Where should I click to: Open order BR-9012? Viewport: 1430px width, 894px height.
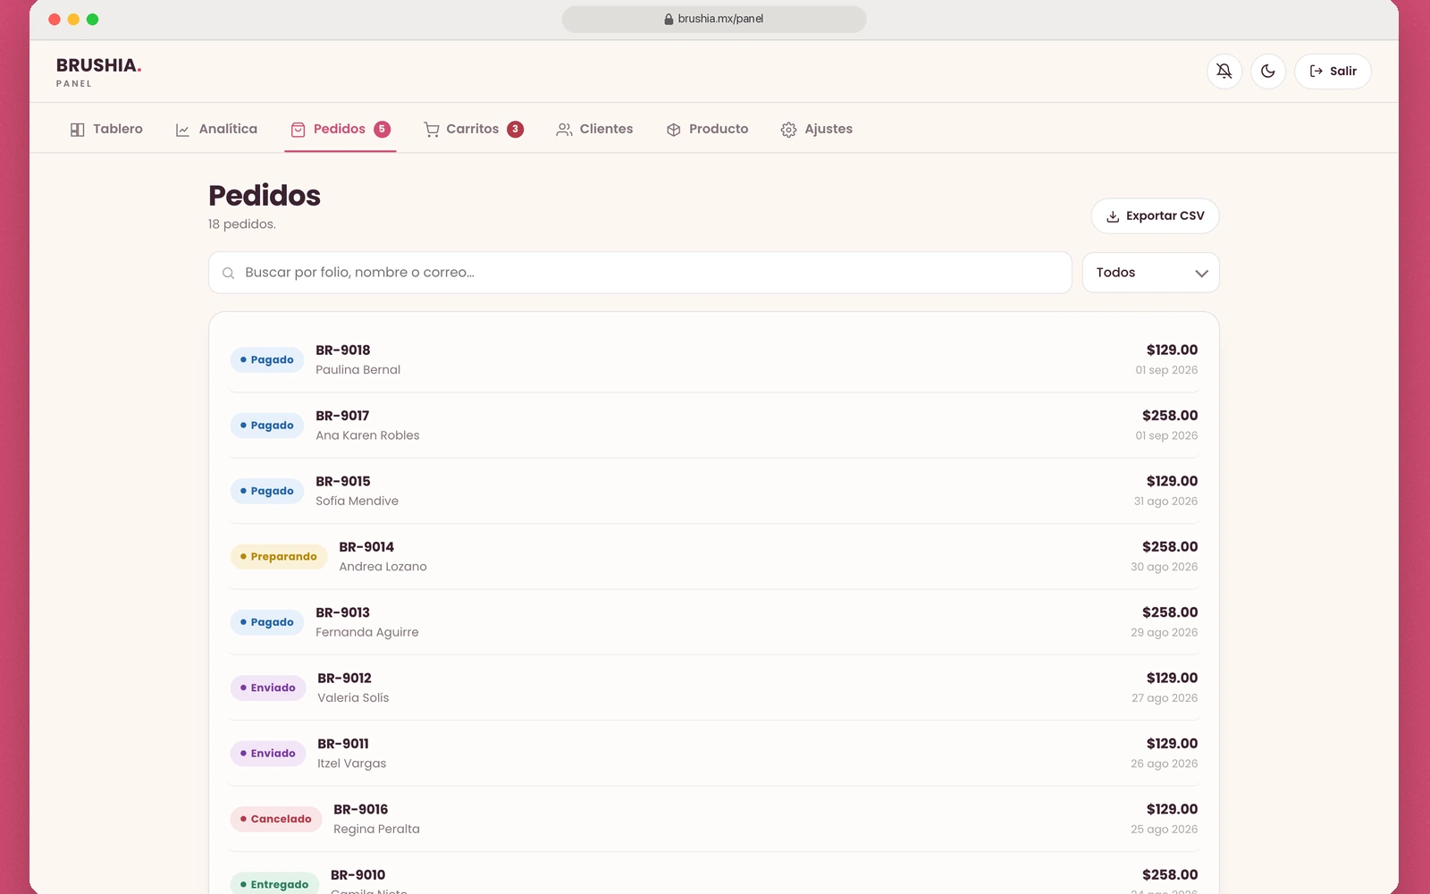pyautogui.click(x=714, y=687)
